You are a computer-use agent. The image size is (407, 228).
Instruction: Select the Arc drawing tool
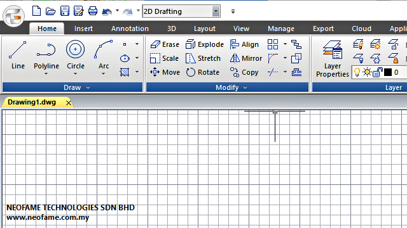coord(103,55)
